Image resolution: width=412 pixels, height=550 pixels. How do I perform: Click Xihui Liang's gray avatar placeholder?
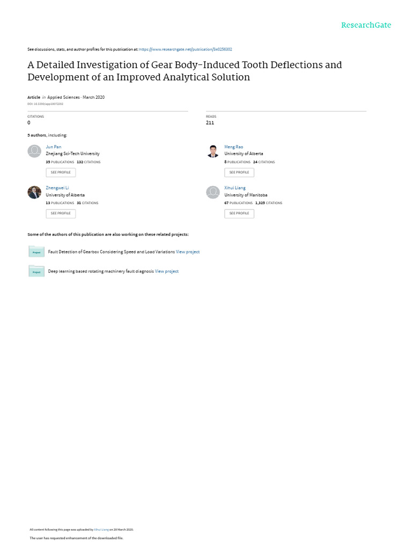[x=213, y=192]
